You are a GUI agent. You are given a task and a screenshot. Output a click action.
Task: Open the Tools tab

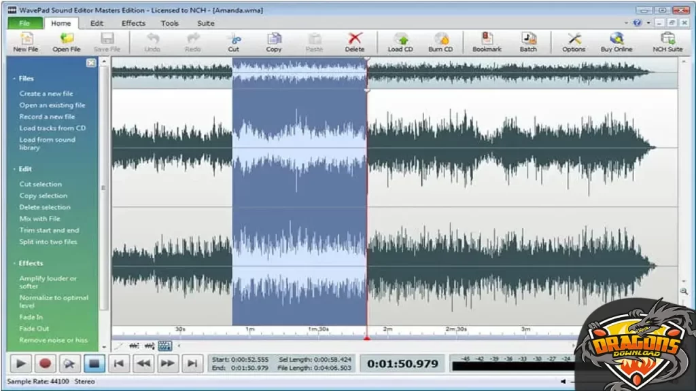click(x=169, y=22)
